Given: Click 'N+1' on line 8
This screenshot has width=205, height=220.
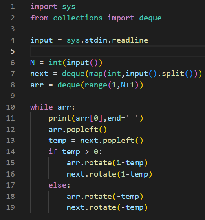Looking at the screenshot, I should [128, 85].
